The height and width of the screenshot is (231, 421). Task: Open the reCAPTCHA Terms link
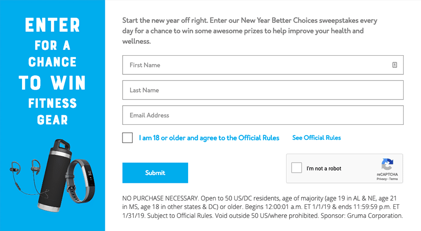[x=393, y=179]
